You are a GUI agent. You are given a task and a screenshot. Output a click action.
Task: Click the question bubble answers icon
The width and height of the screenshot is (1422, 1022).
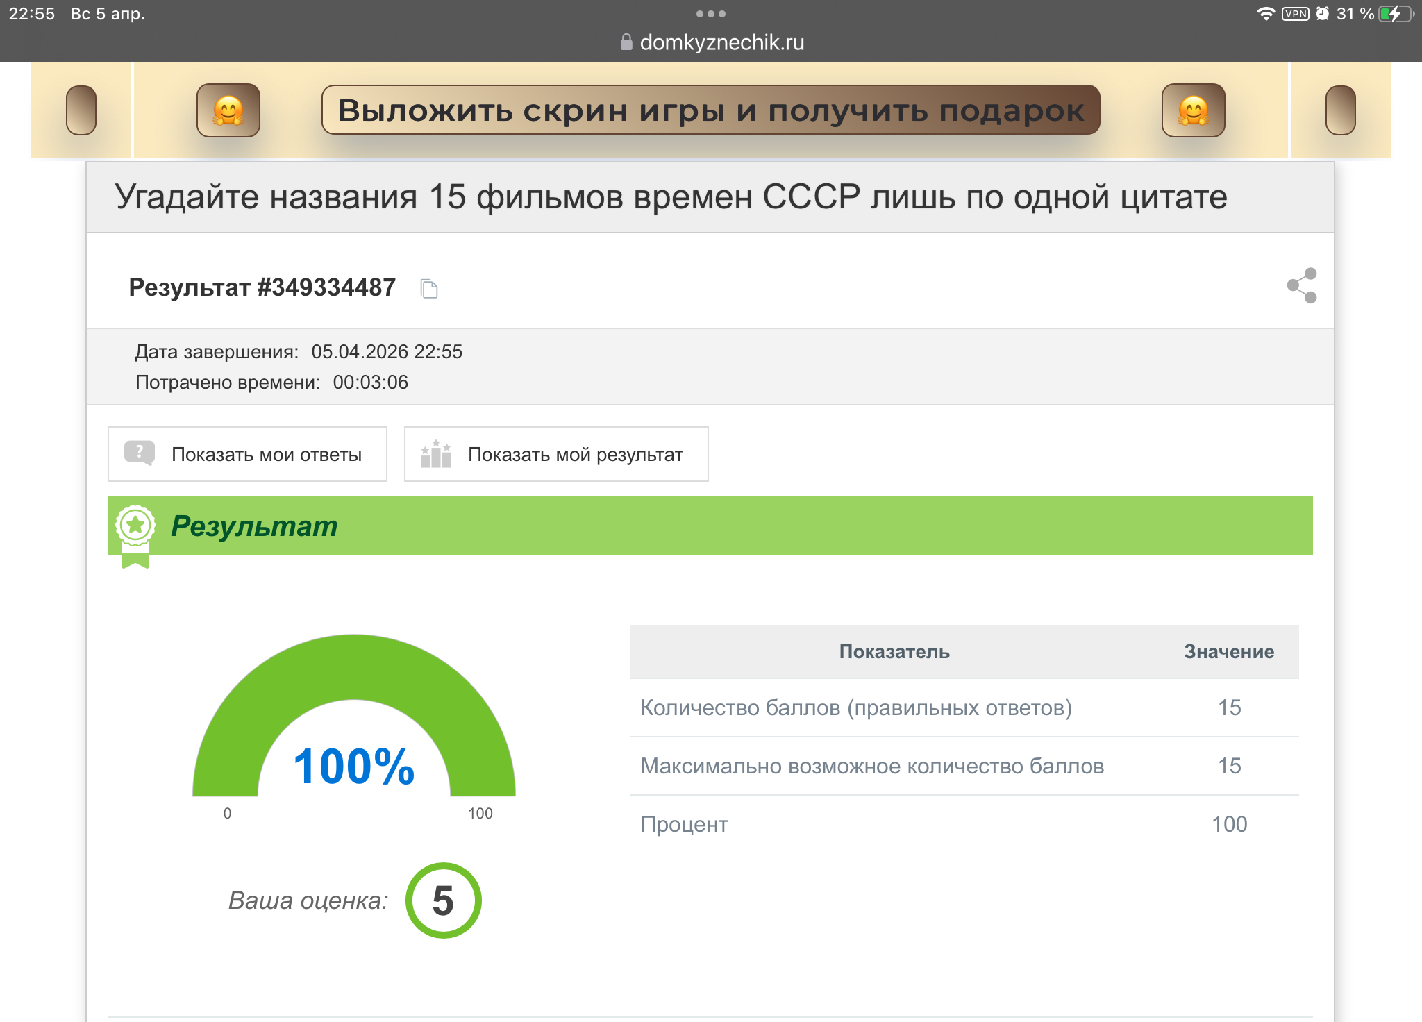coord(139,453)
